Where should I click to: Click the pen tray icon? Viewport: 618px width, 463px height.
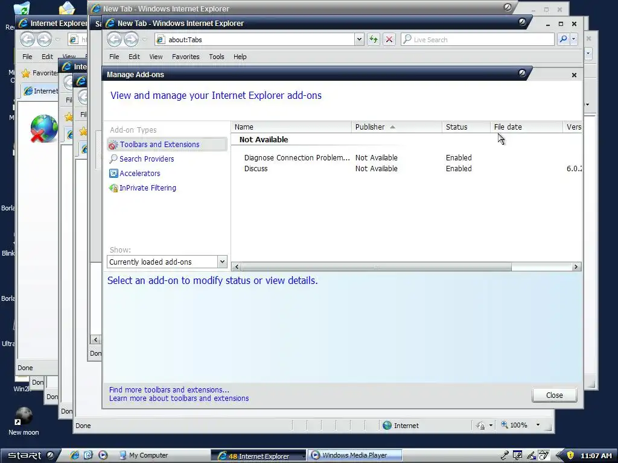[x=531, y=456]
